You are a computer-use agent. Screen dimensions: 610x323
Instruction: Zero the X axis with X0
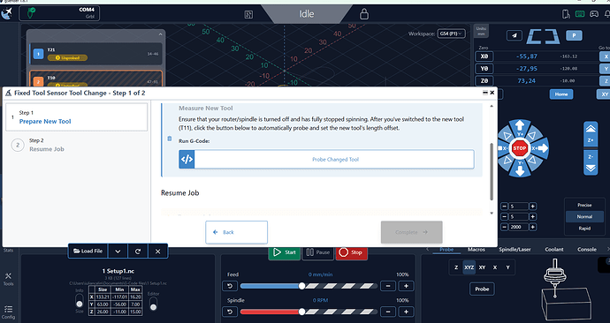click(x=484, y=56)
